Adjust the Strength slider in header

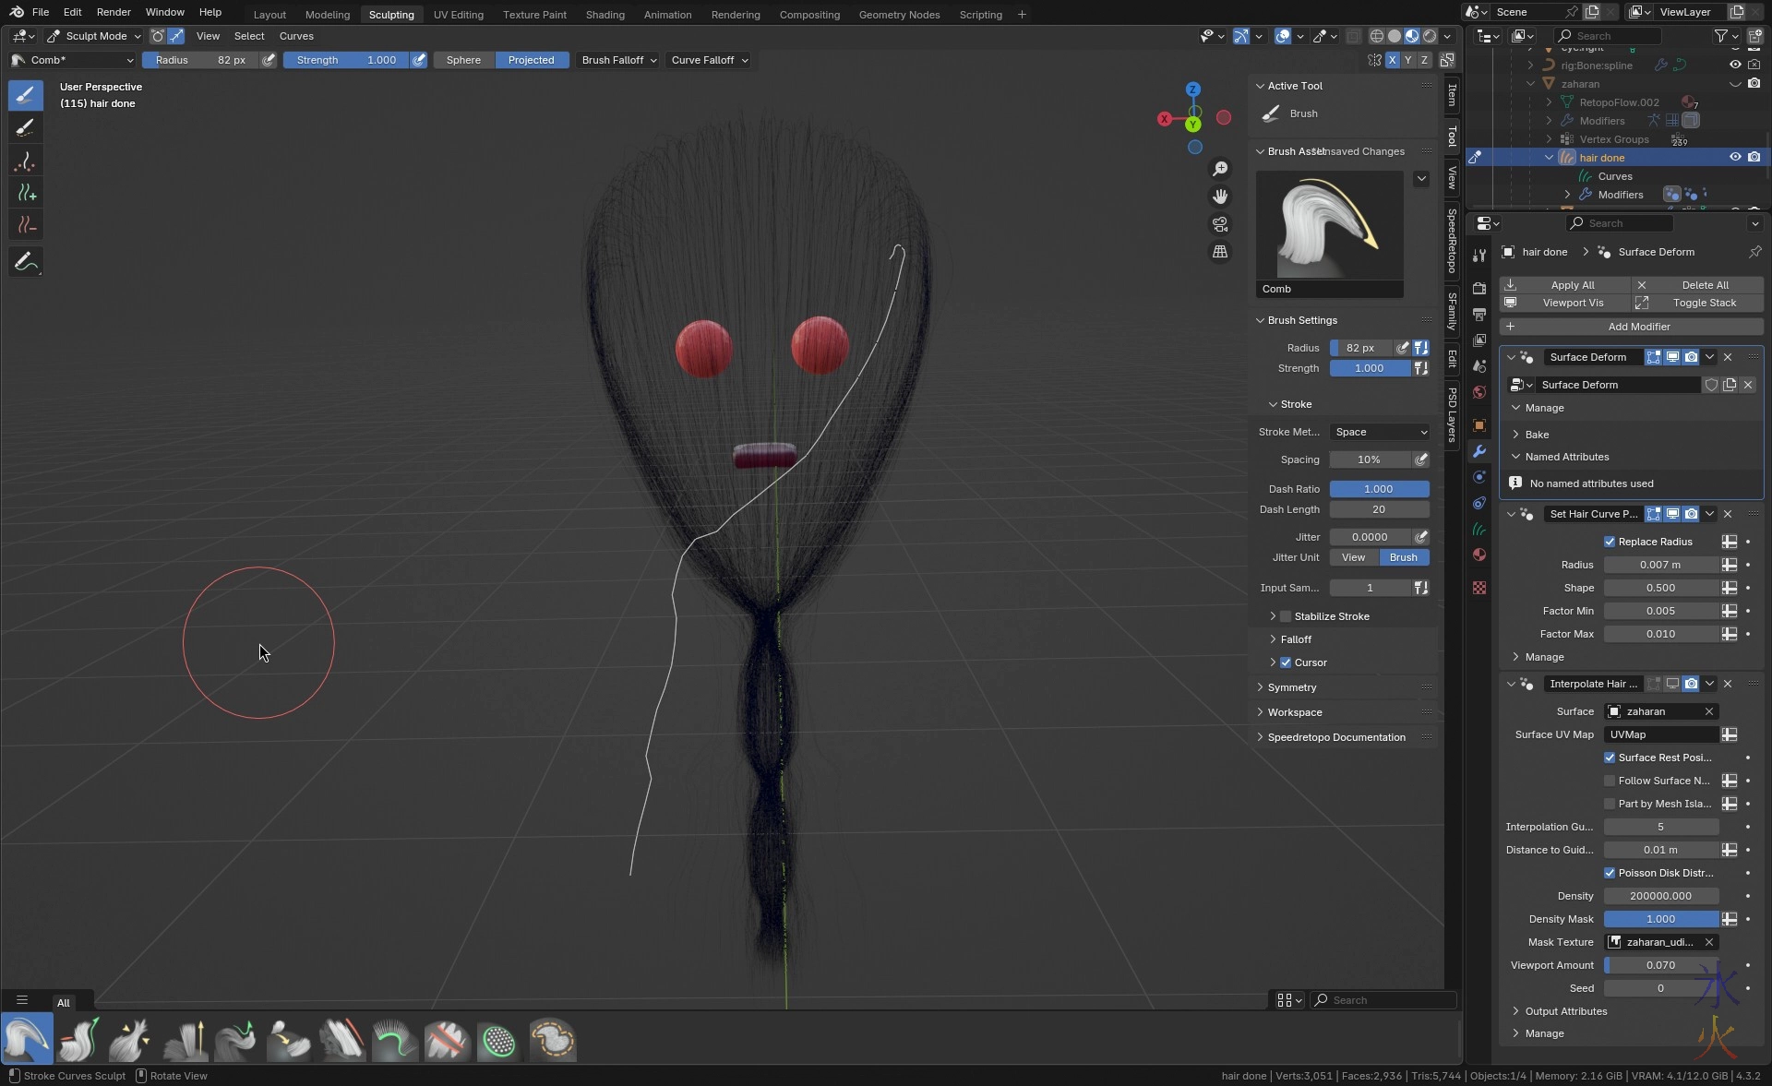tap(345, 60)
